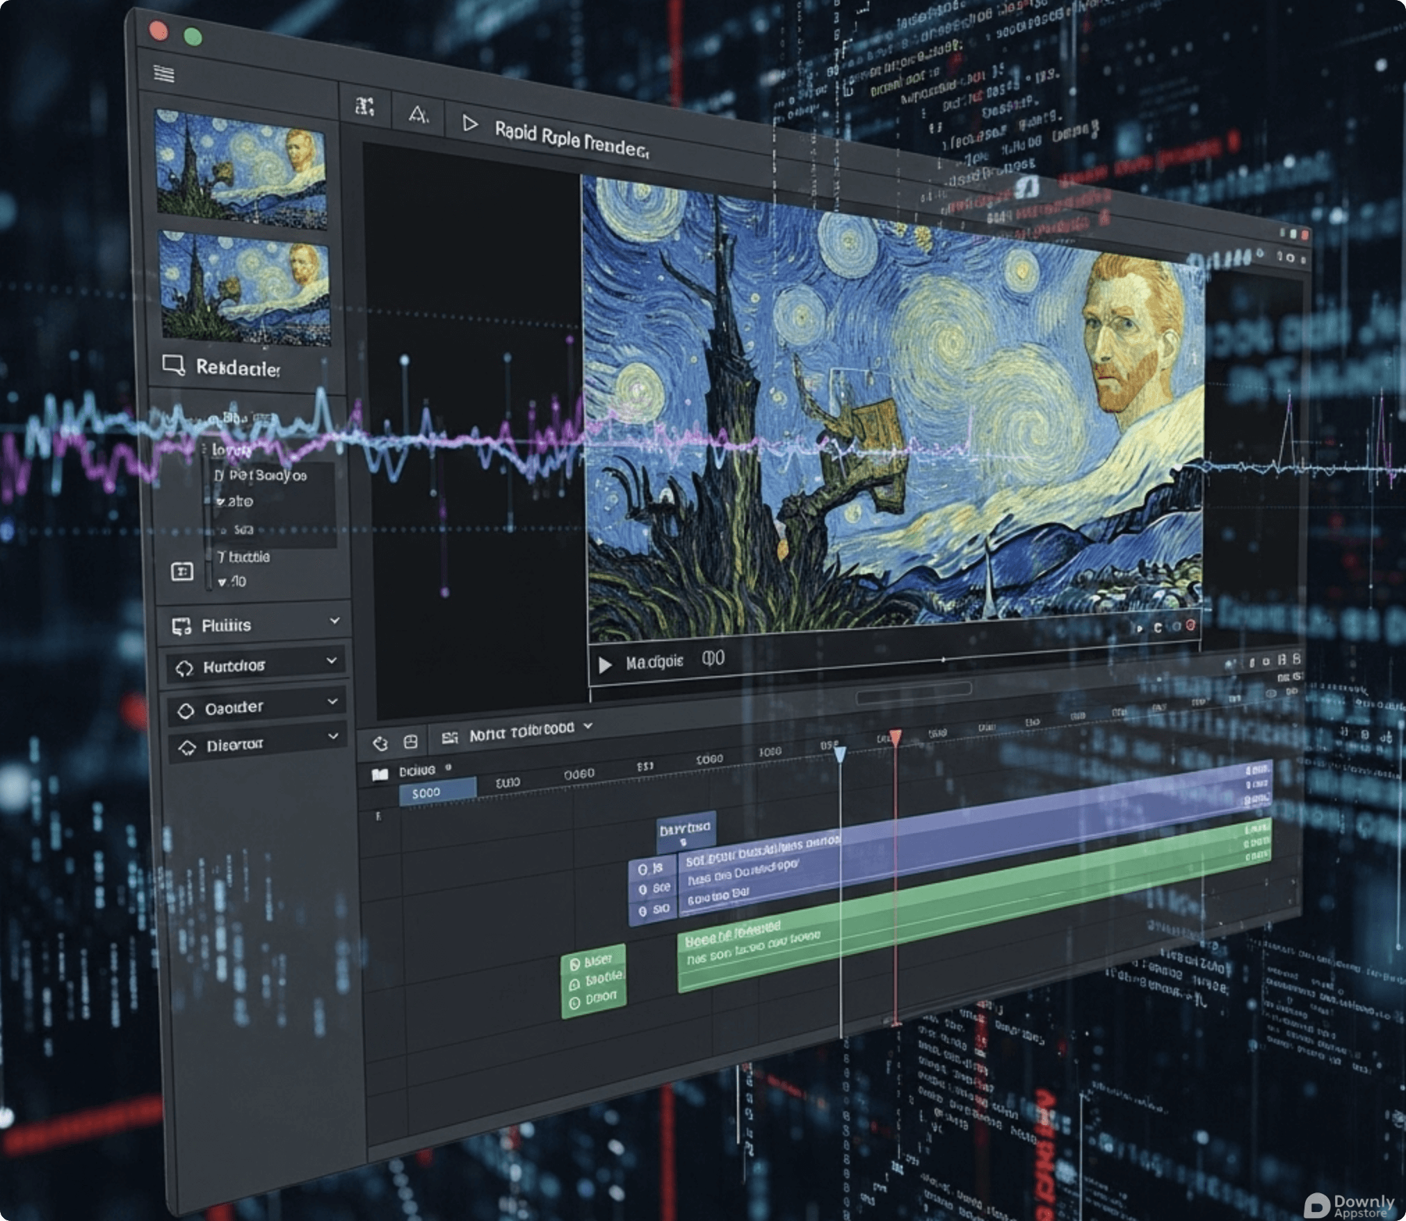Click the Dciiue timeline label
Screen dimensions: 1406x1221
pyautogui.click(x=417, y=771)
